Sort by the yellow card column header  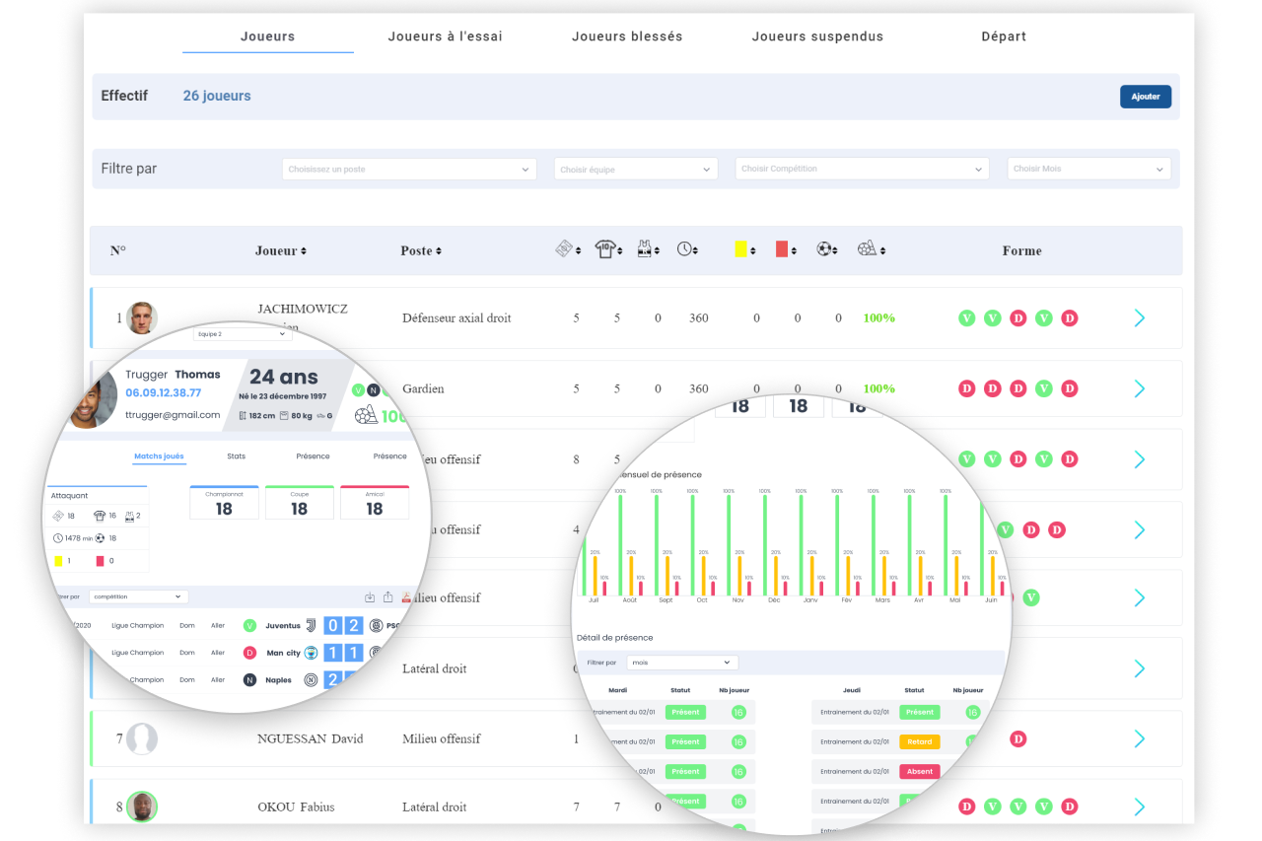point(744,250)
